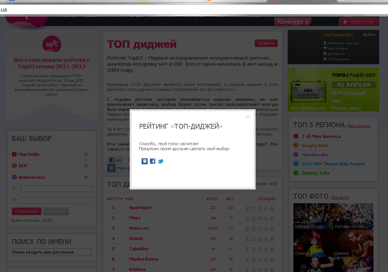
Task: Click Marchello in your choice list
Action: (29, 154)
